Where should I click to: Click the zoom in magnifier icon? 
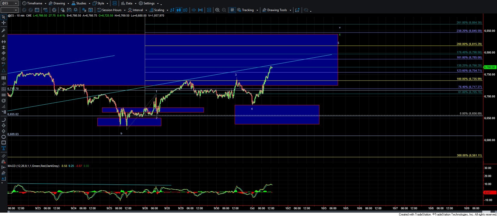217,10
